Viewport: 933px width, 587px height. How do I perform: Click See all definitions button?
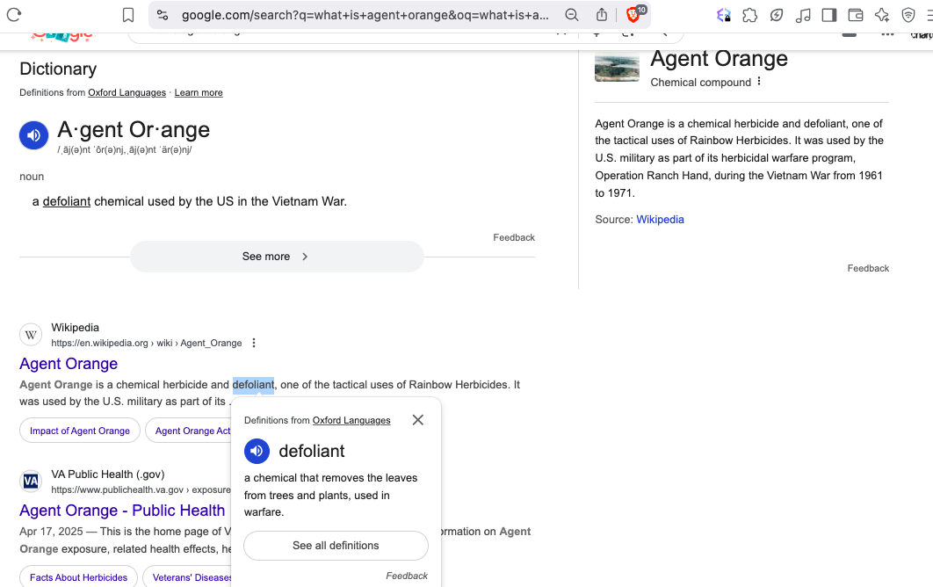336,546
